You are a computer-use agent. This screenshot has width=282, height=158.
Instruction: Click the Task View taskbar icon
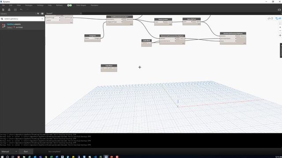click(13, 157)
